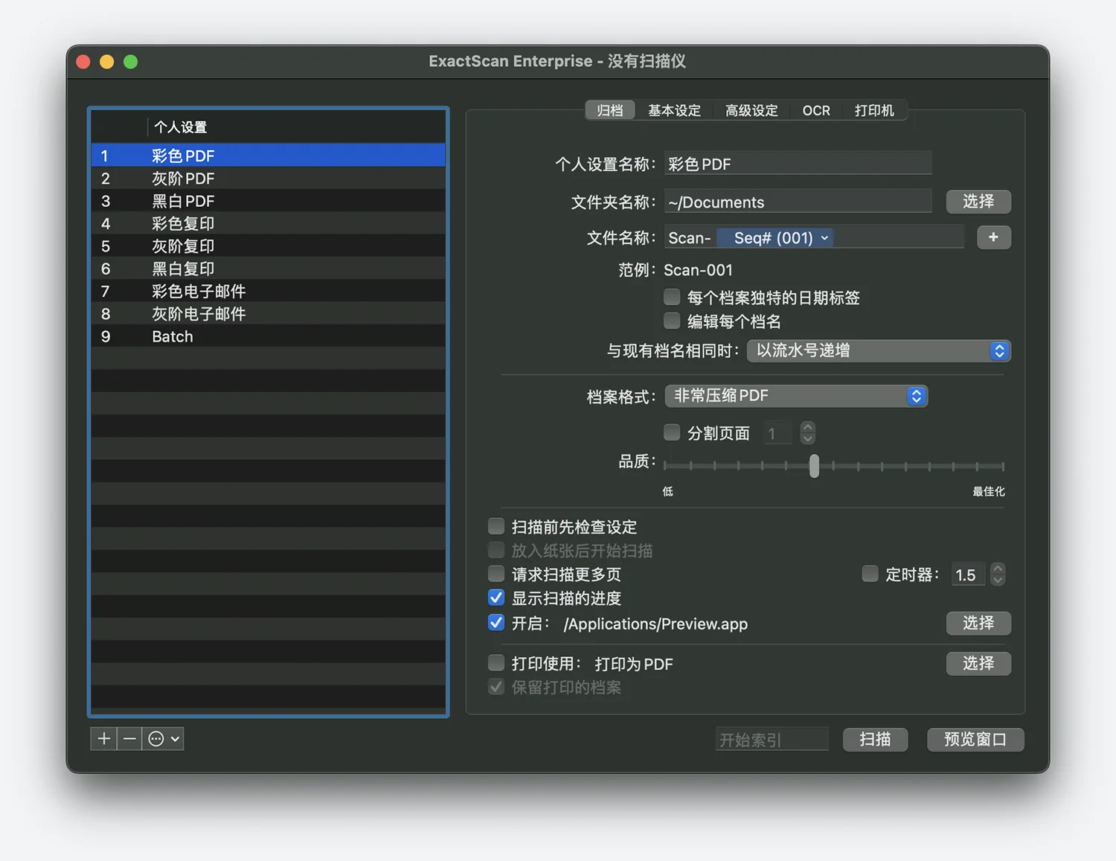The image size is (1116, 861).
Task: Select the Batch profile
Action: coord(268,336)
